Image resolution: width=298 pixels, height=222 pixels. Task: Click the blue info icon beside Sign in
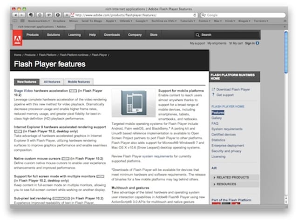pyautogui.click(x=257, y=43)
